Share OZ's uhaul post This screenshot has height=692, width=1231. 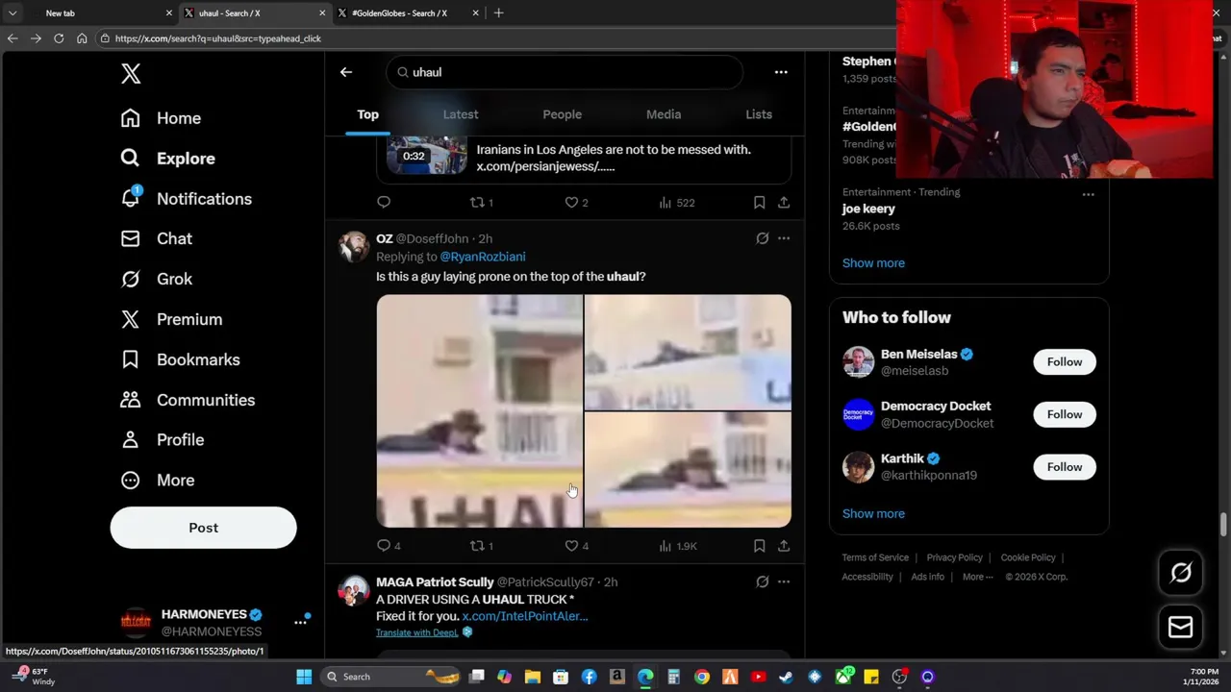[784, 546]
